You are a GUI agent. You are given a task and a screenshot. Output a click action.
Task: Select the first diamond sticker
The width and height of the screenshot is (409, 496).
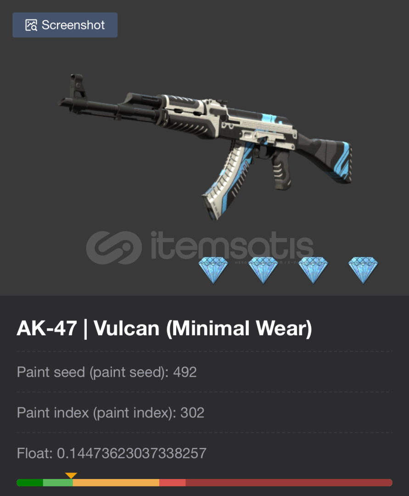click(213, 270)
